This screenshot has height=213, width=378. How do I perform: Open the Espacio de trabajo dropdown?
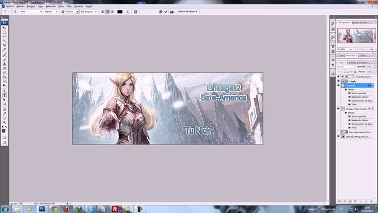tap(188, 11)
